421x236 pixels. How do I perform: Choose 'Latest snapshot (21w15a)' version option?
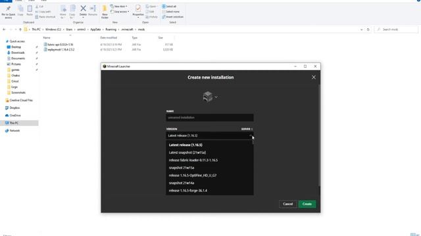click(x=187, y=153)
